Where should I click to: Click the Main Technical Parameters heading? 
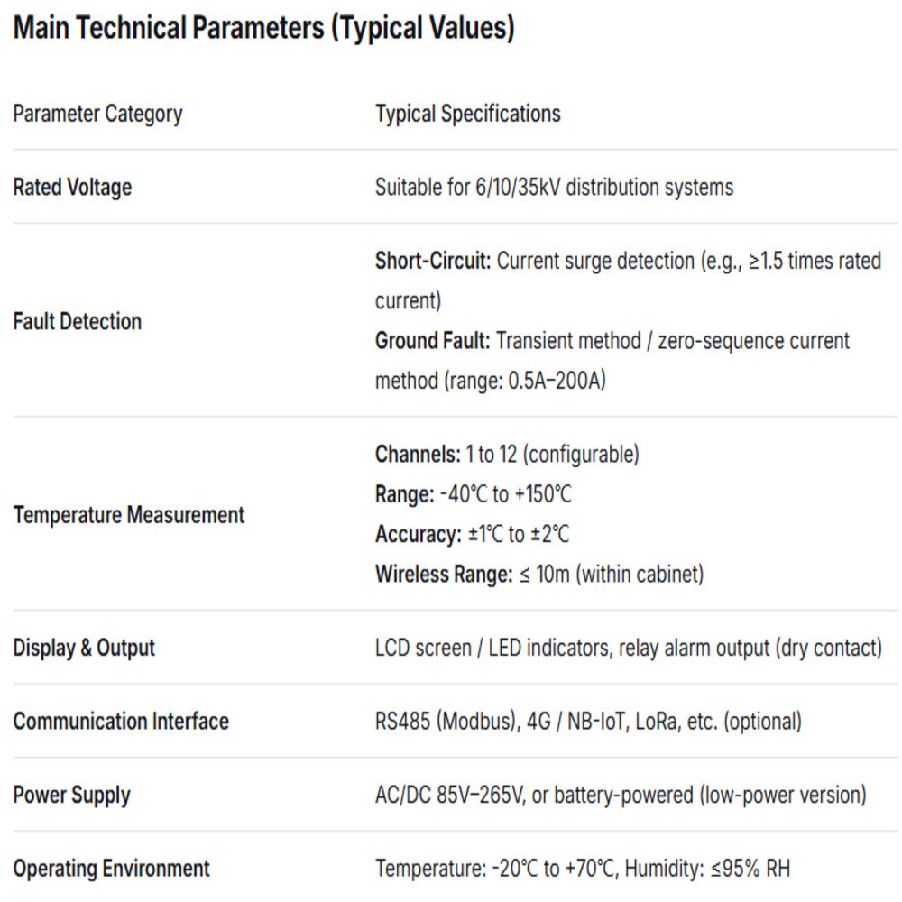point(263,29)
